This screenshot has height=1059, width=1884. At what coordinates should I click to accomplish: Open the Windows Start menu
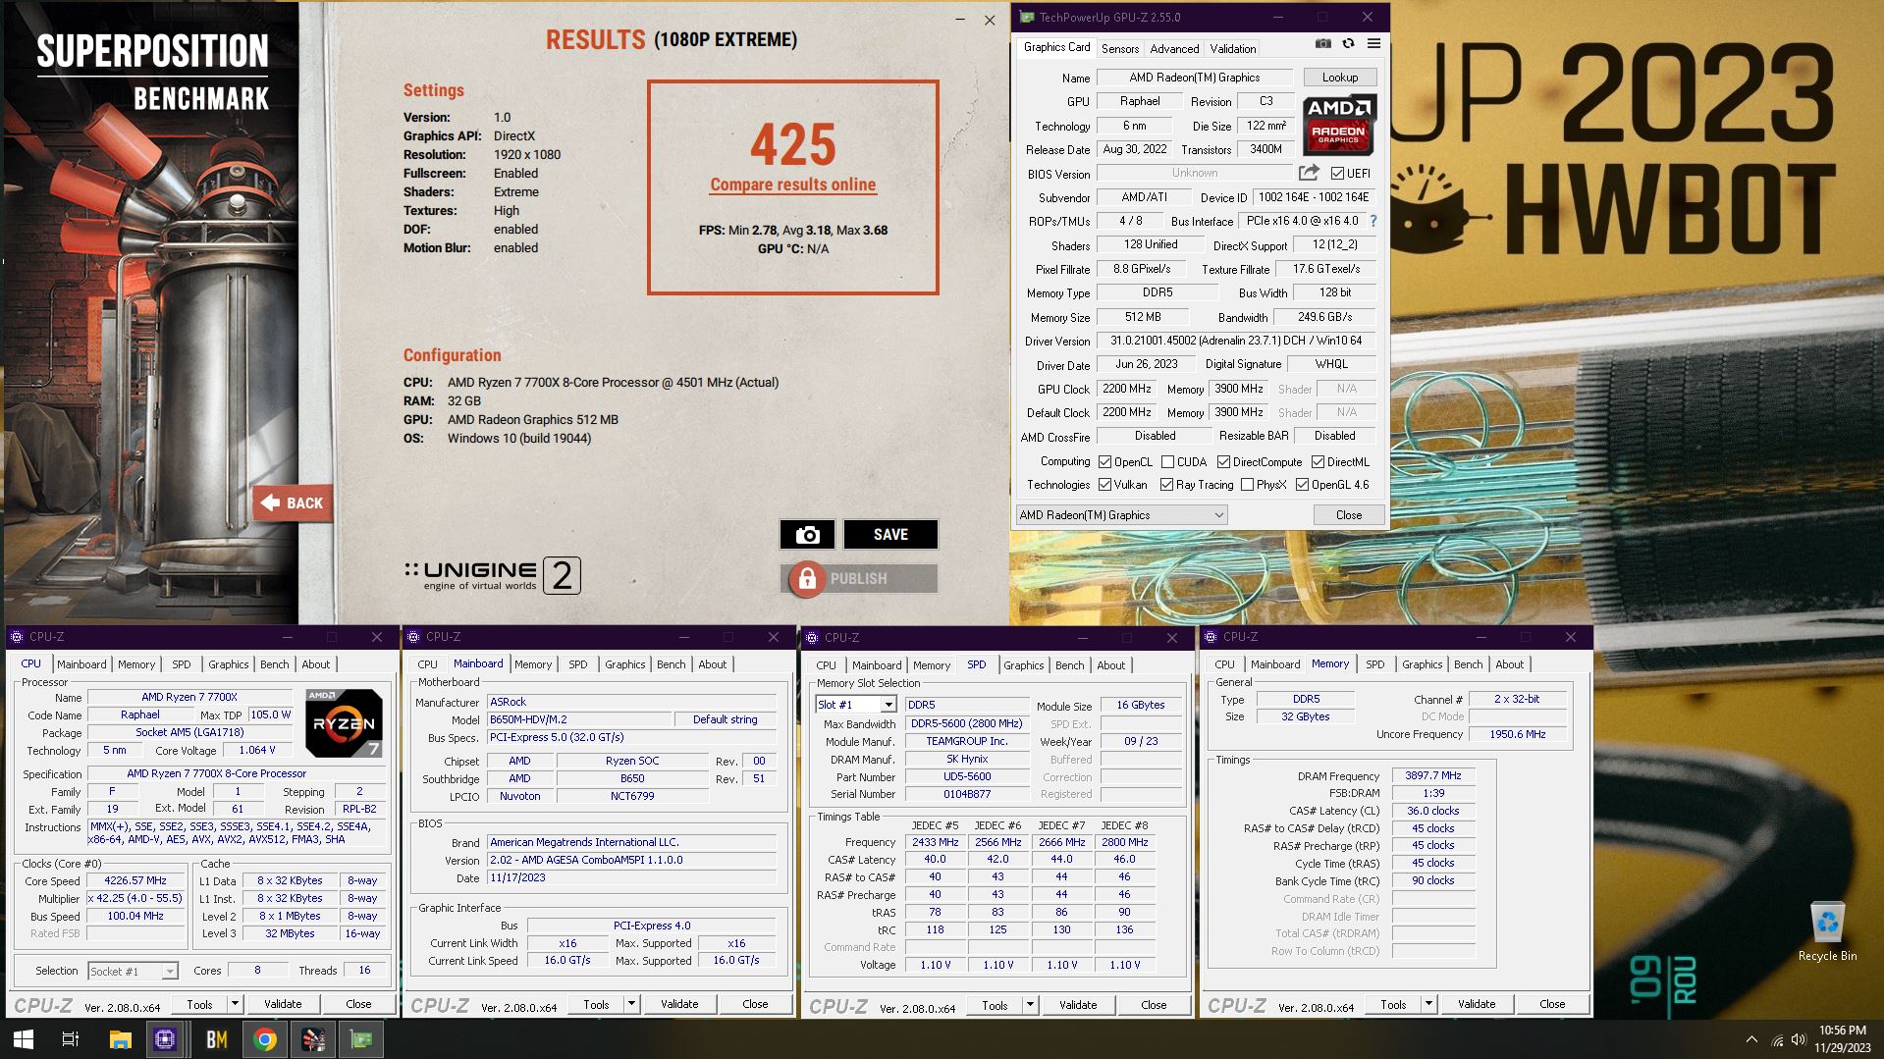click(x=24, y=1039)
